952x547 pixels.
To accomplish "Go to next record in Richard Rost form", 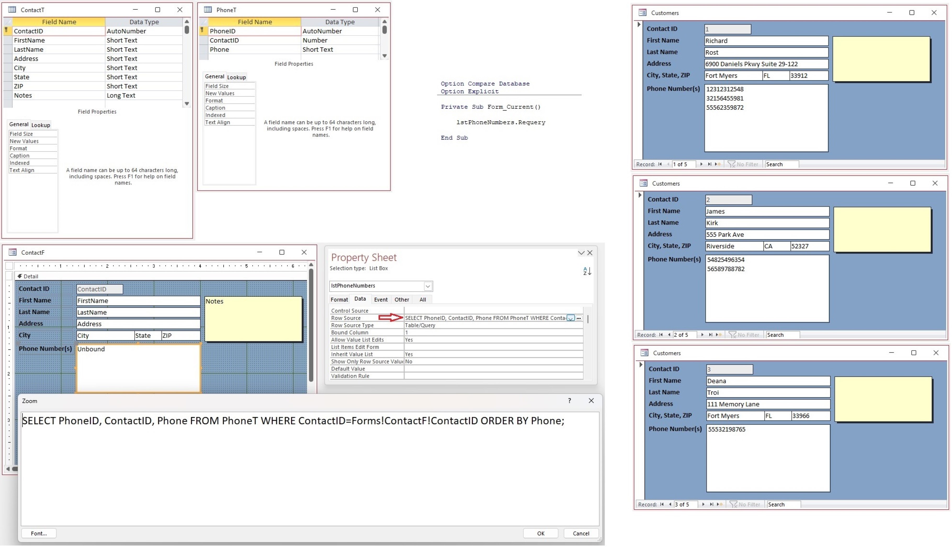I will coord(701,164).
